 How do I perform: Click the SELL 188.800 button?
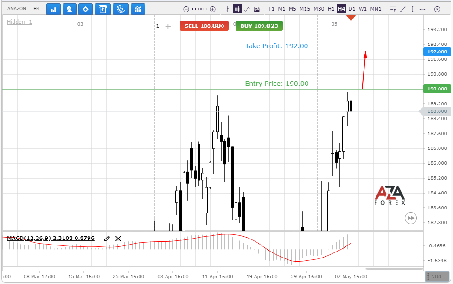pyautogui.click(x=204, y=26)
